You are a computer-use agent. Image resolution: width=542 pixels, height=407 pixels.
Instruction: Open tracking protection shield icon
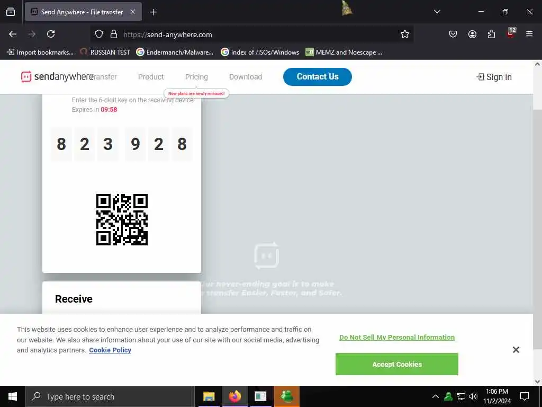[x=99, y=34]
